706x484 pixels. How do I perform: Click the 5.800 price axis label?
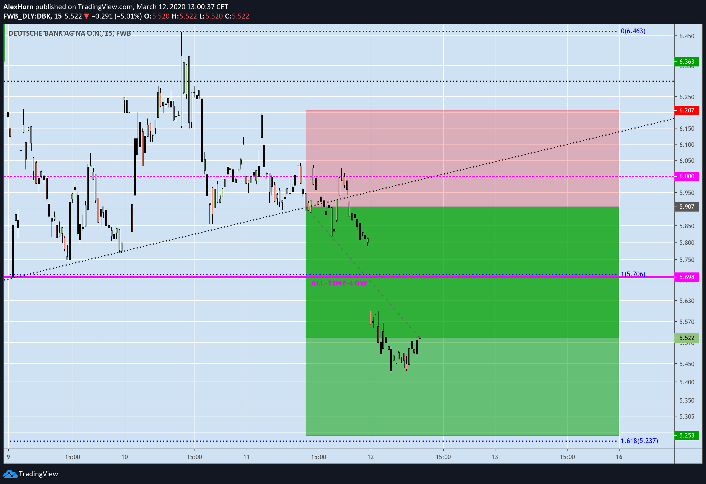[687, 243]
